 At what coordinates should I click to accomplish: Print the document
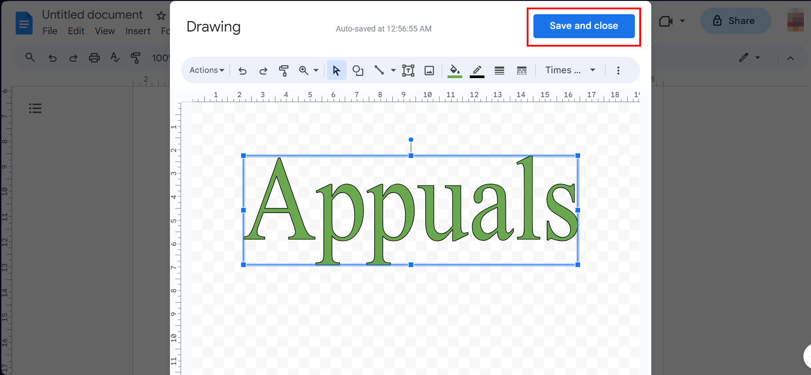94,58
